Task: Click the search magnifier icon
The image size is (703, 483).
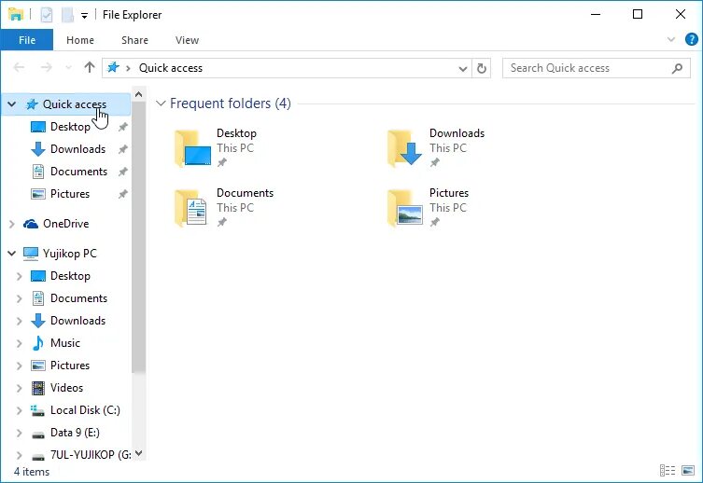Action: [677, 68]
